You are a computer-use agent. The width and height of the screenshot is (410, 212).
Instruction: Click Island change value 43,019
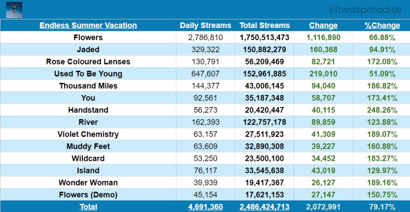323,170
